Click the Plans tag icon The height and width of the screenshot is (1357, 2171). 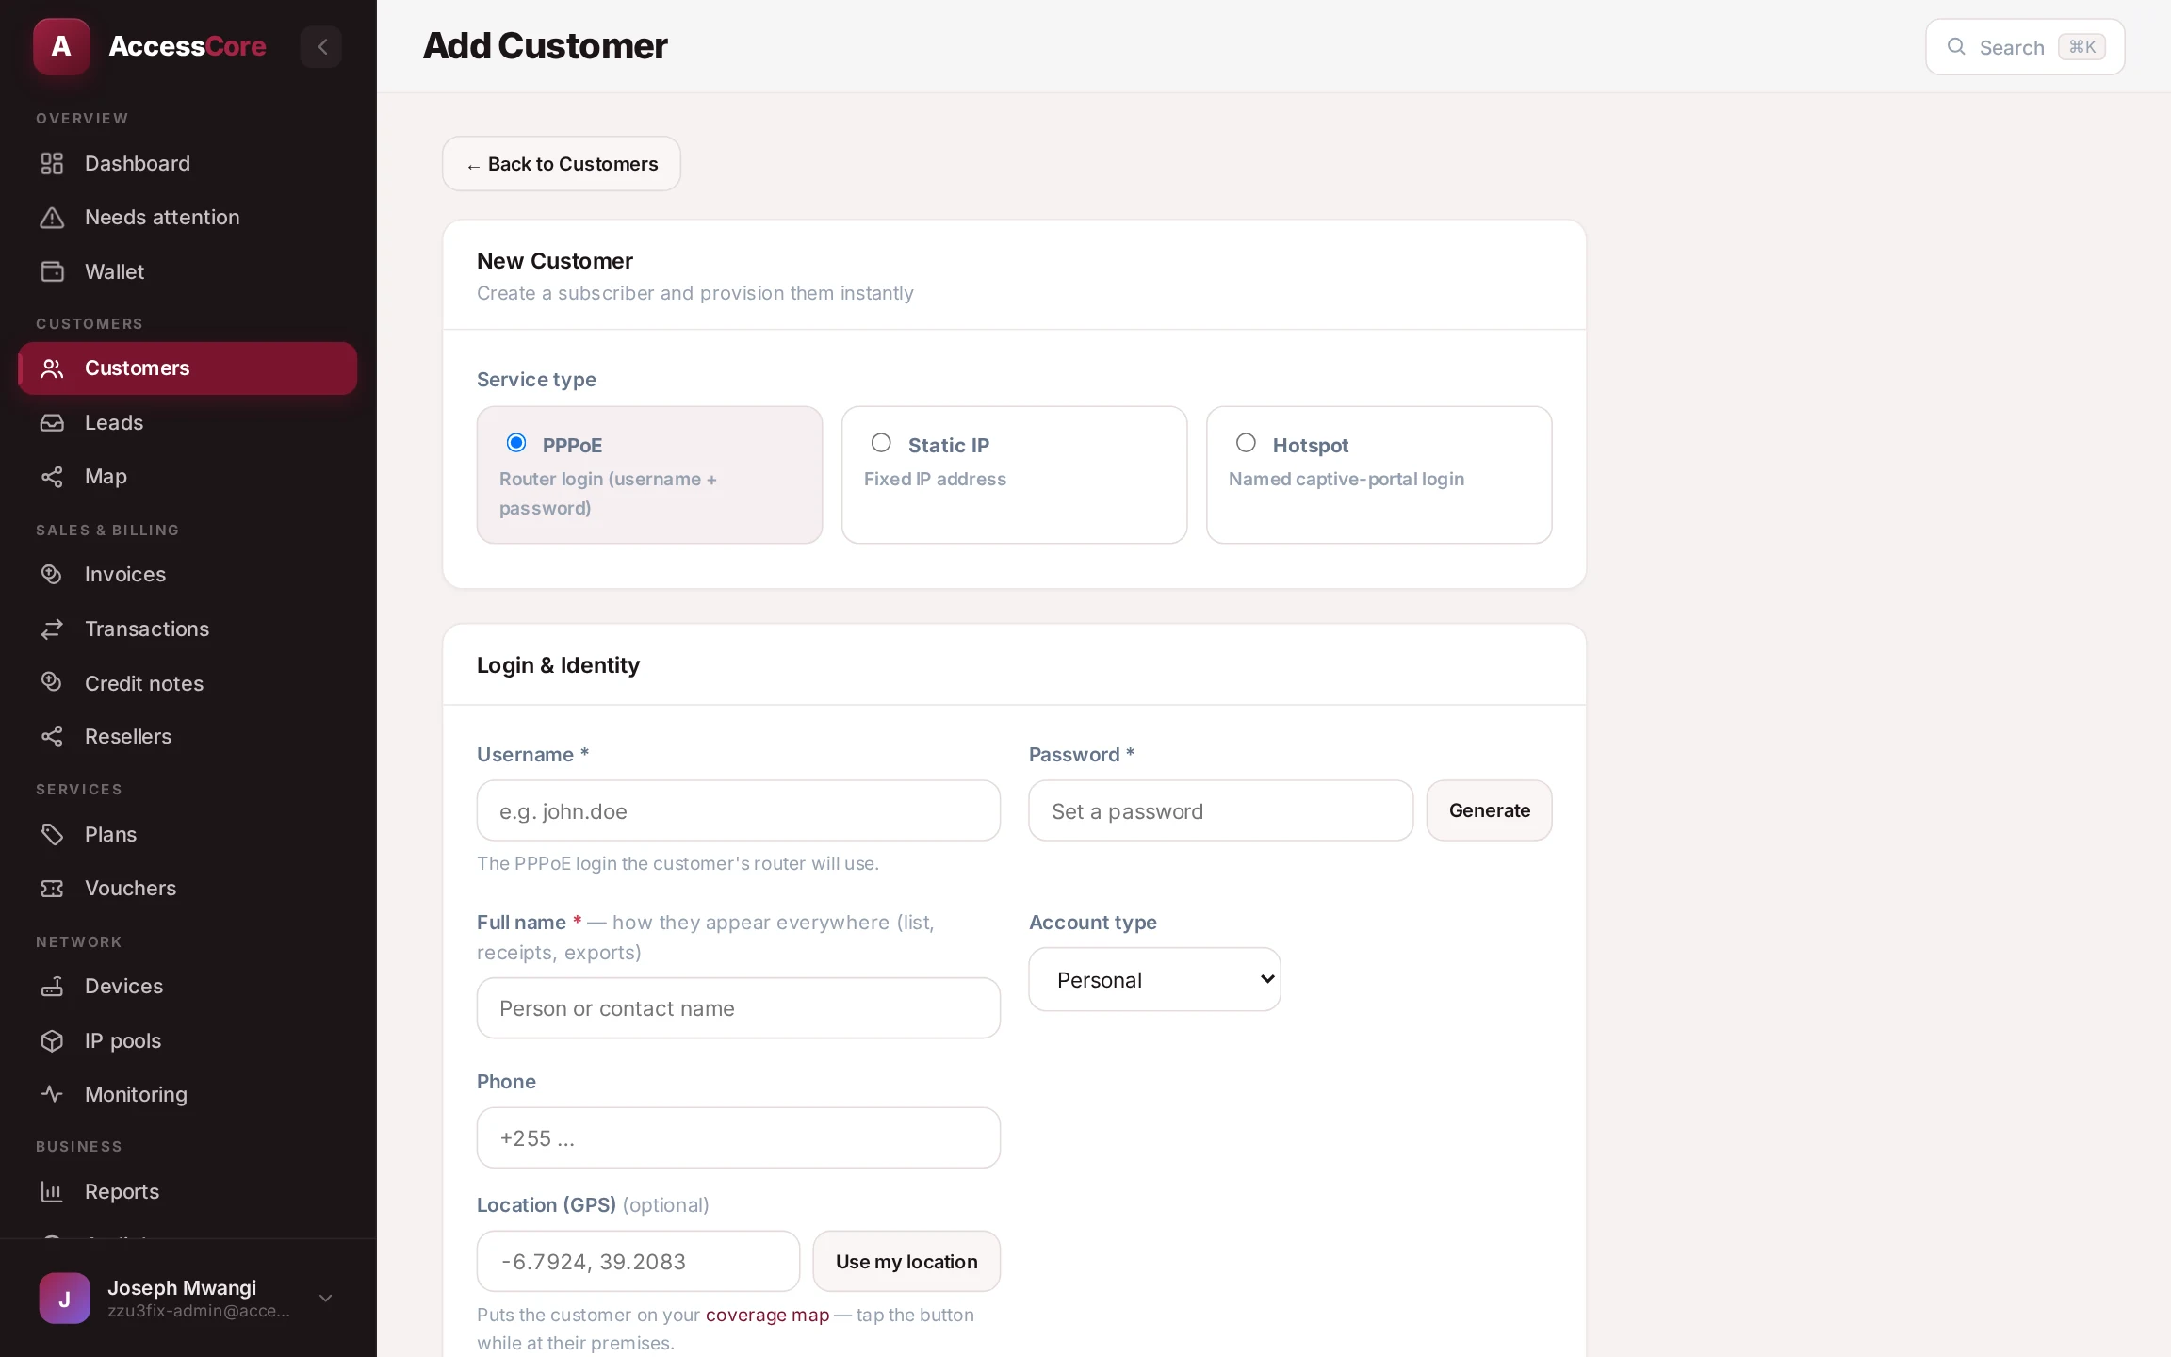point(52,834)
